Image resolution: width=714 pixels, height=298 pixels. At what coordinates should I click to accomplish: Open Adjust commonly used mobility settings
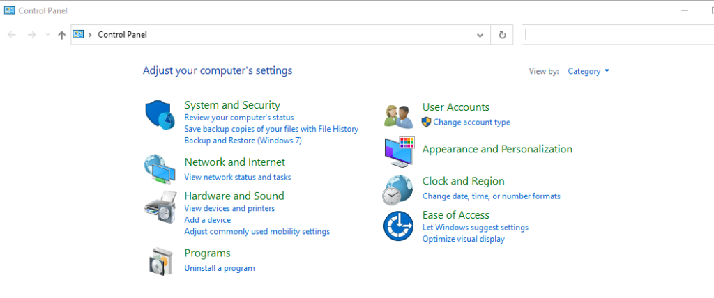pyautogui.click(x=257, y=232)
